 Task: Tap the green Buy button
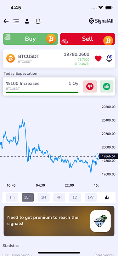click(31, 39)
